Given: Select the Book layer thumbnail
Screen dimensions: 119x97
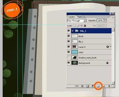Looking at the screenshot, I should (x=75, y=36).
